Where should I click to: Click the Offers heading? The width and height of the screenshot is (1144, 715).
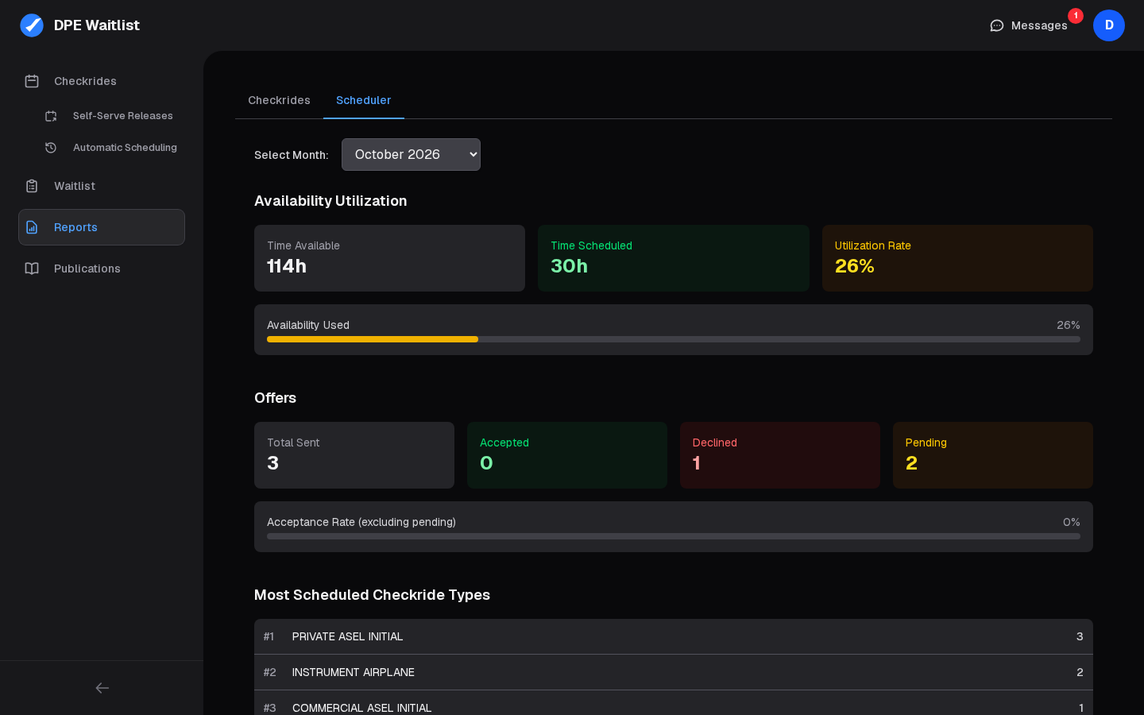(x=275, y=398)
